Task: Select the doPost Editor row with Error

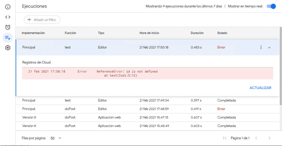Action: (142, 109)
